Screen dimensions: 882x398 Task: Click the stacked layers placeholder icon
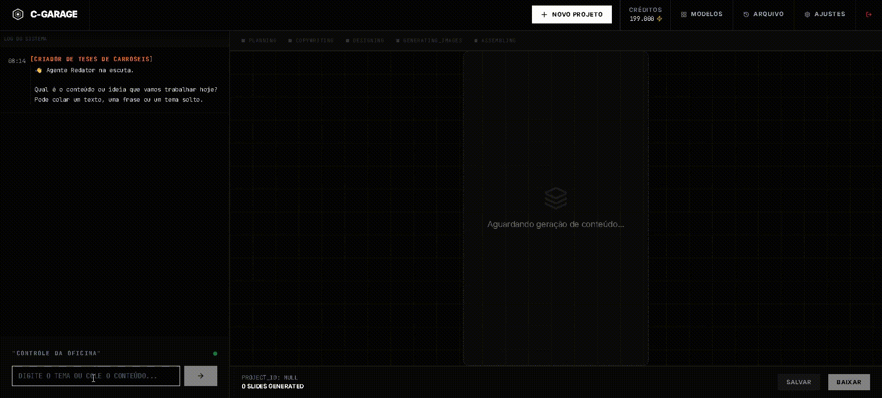[555, 198]
